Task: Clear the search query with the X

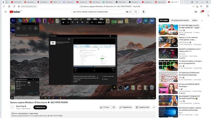Action: [130, 12]
